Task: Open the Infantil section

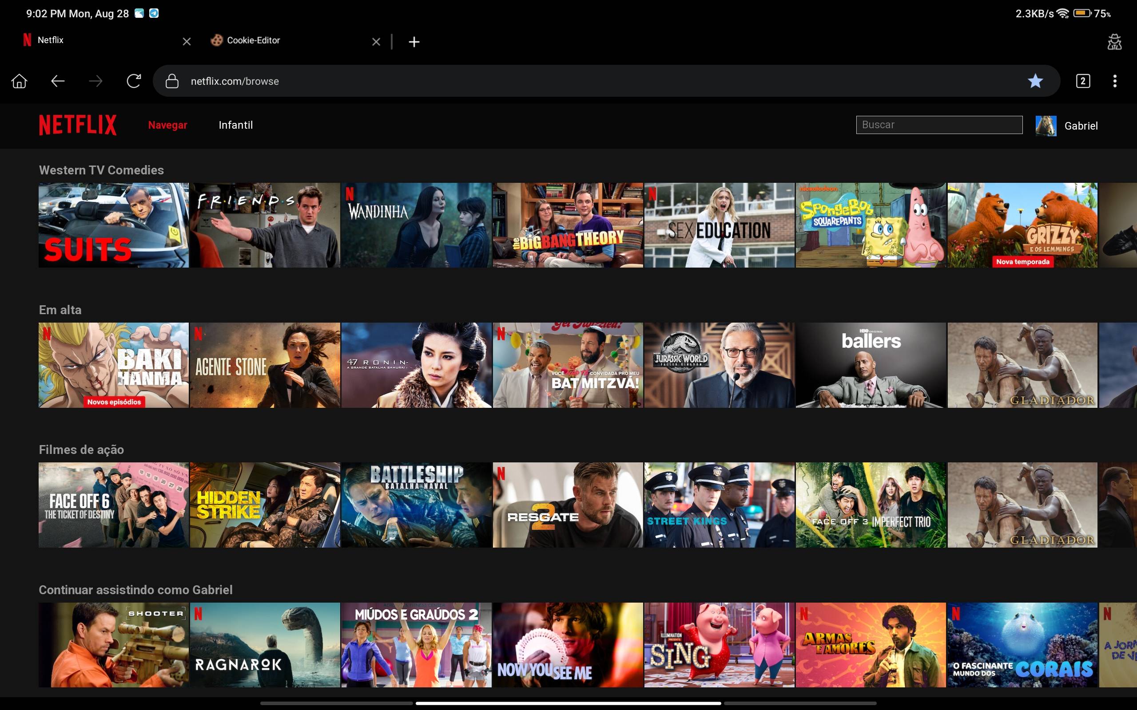Action: click(x=235, y=126)
